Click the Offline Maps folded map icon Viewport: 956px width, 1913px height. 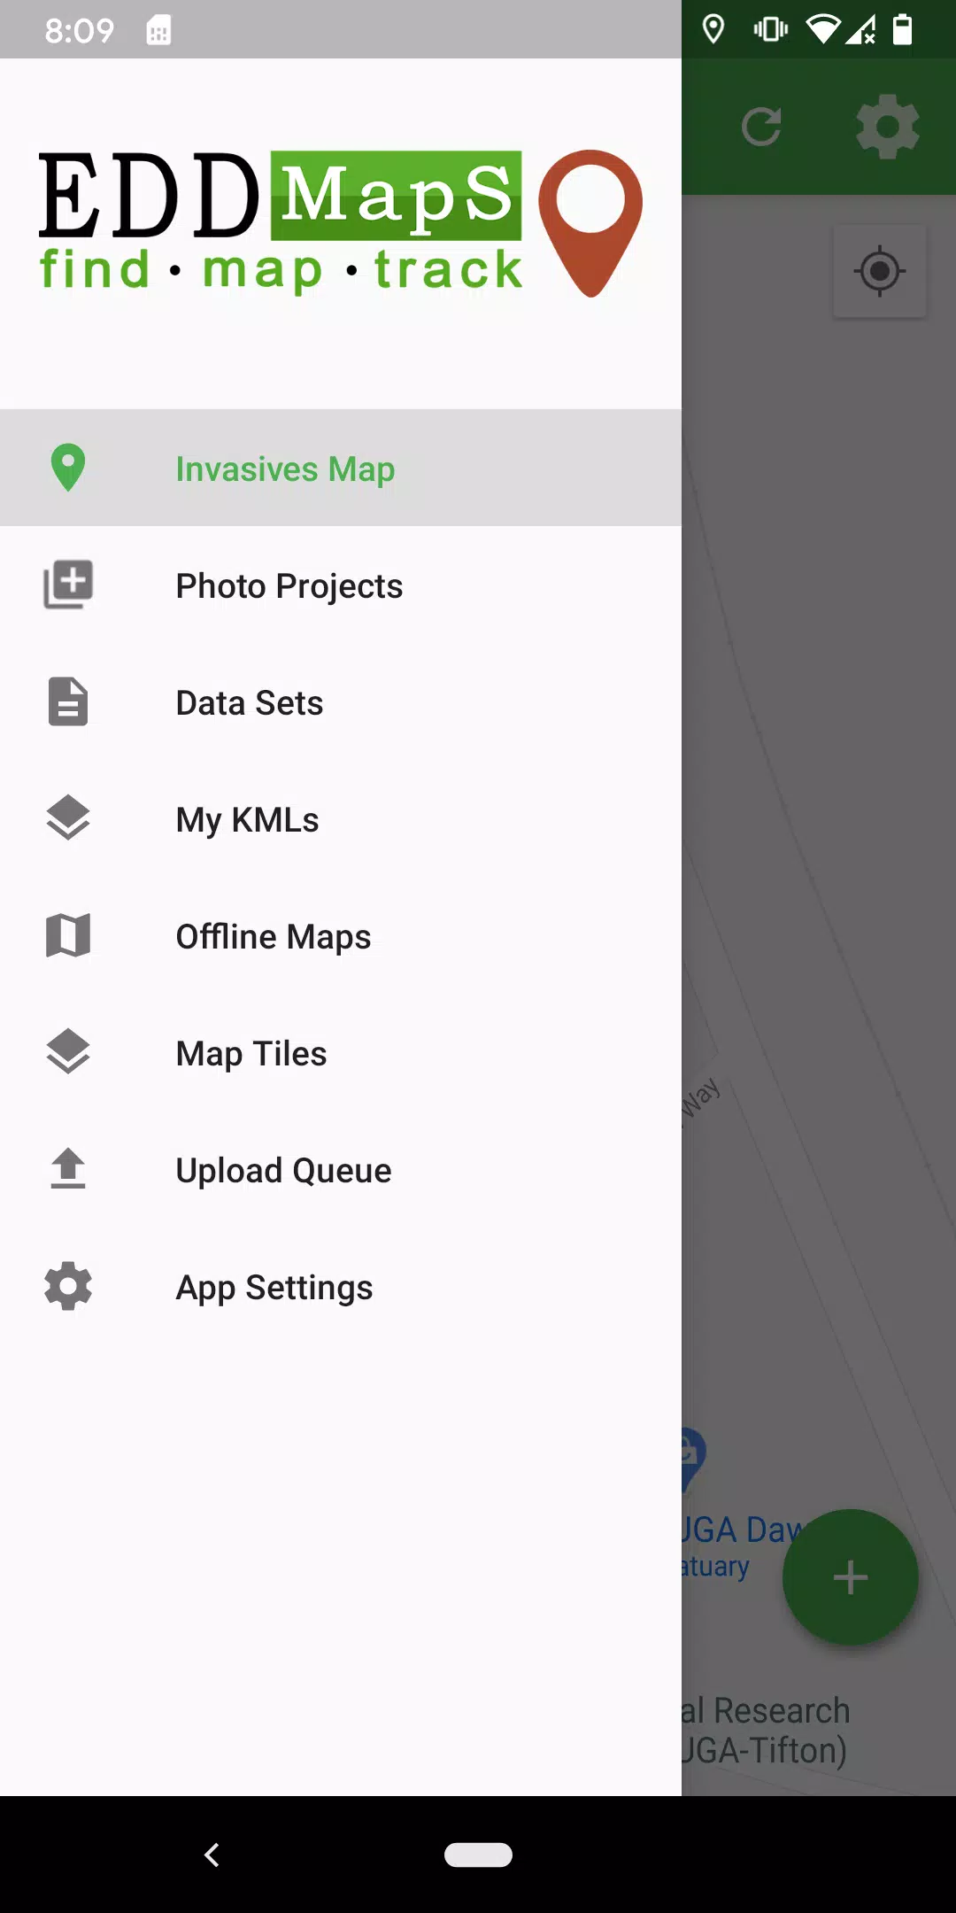coord(68,935)
